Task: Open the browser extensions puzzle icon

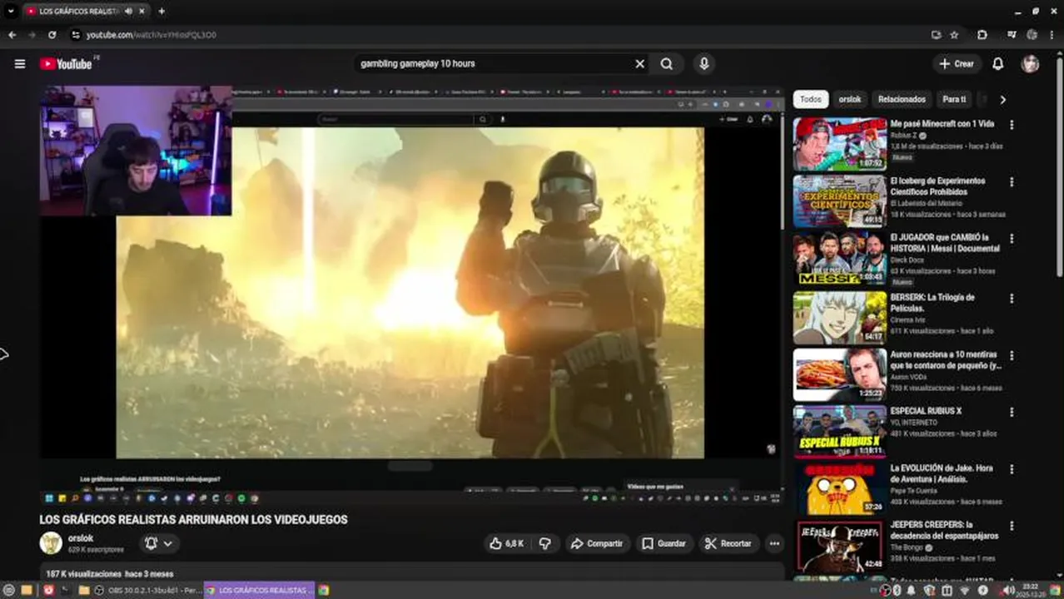Action: pos(982,35)
